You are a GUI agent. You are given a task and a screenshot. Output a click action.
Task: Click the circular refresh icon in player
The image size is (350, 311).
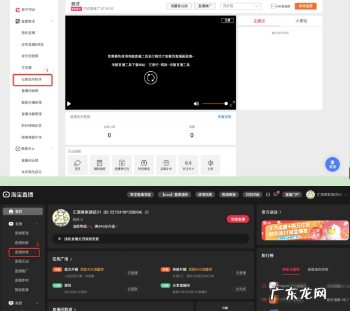pos(151,78)
